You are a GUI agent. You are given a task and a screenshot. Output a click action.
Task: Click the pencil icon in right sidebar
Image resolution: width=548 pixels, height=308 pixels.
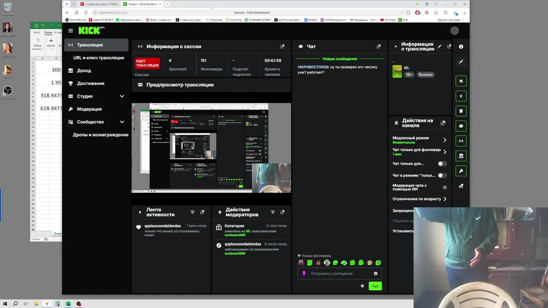pyautogui.click(x=461, y=62)
